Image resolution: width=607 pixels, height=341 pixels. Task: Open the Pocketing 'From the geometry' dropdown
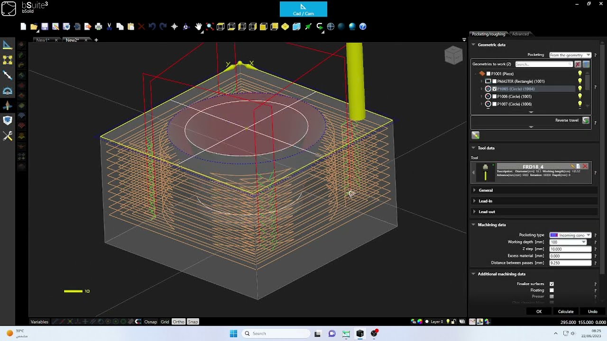(x=570, y=55)
